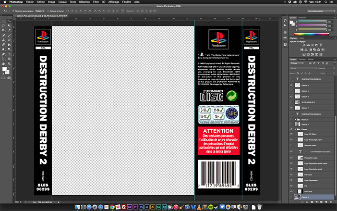
Task: Select the Clone Stamp tool
Action: (x=3, y=40)
